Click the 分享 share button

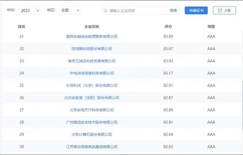224,10
